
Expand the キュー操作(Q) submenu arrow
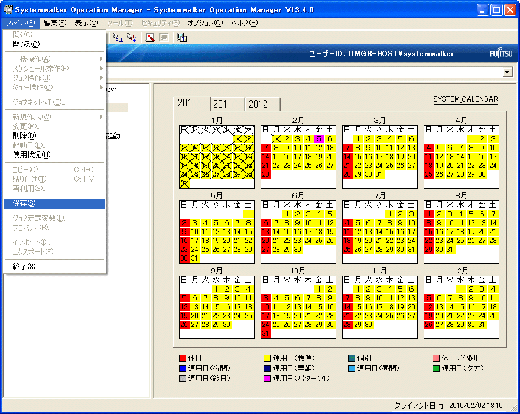[101, 88]
